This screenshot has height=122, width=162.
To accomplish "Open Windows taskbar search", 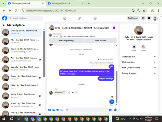I will 11,119.
